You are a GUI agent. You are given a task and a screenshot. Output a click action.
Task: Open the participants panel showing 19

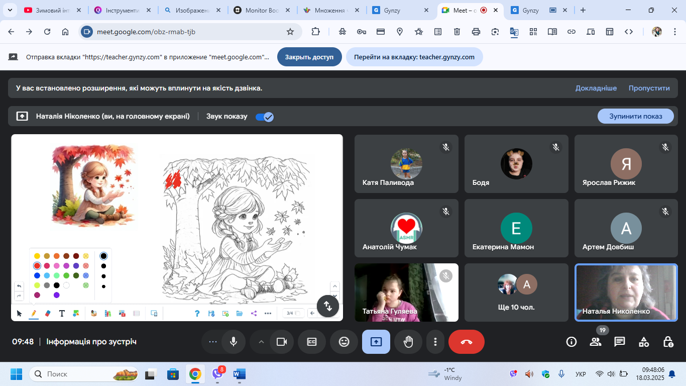tap(596, 342)
